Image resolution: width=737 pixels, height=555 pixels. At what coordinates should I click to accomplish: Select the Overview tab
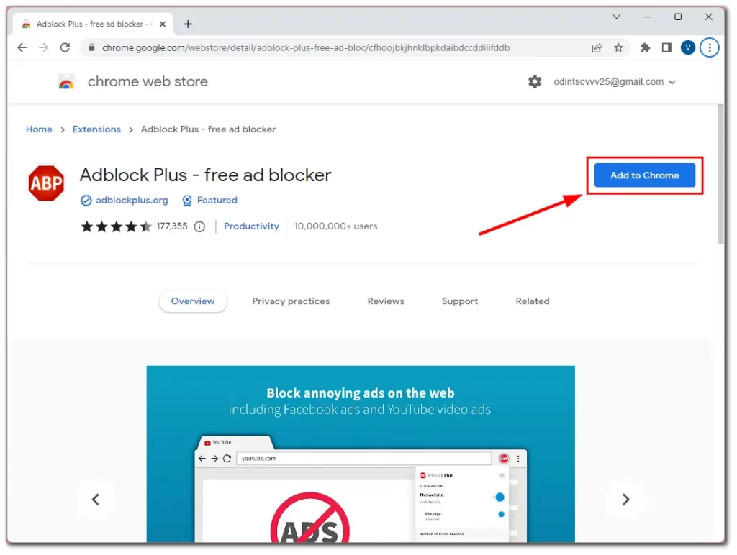(x=193, y=301)
